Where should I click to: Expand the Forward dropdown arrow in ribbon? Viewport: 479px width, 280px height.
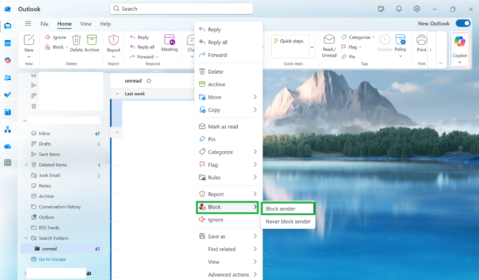pos(157,56)
